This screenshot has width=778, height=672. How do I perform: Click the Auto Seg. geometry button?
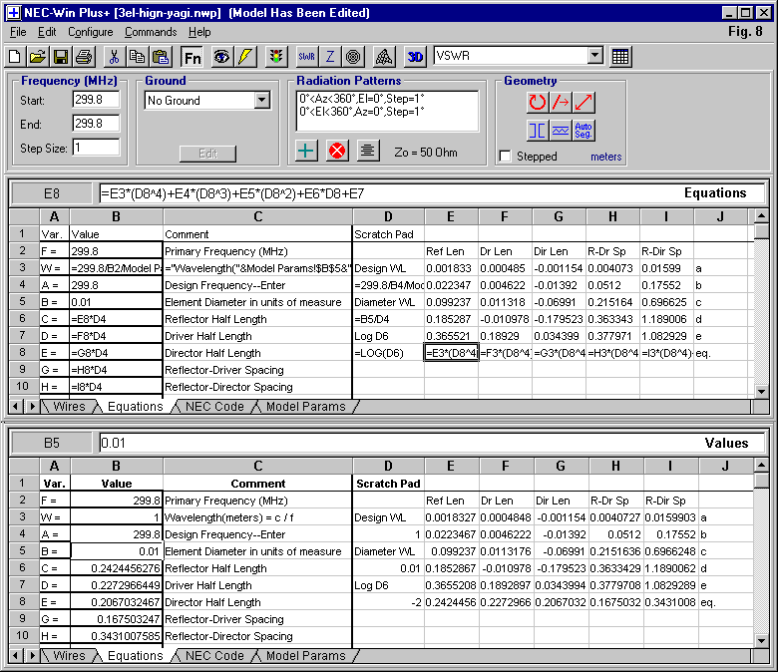[x=584, y=130]
